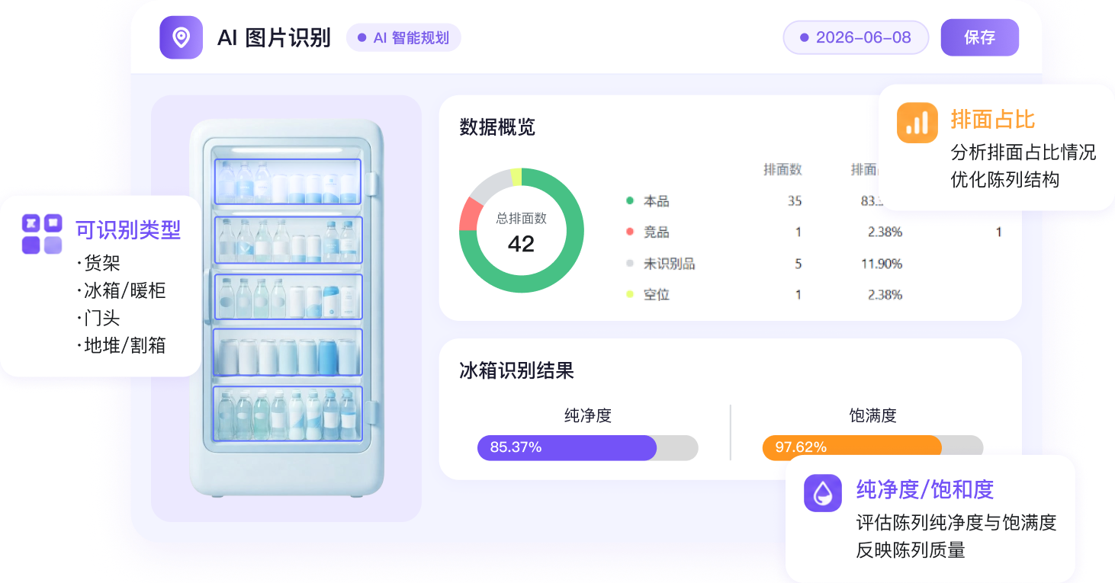Click the 2.38% value in 空位 row
The image size is (1115, 583).
885,294
